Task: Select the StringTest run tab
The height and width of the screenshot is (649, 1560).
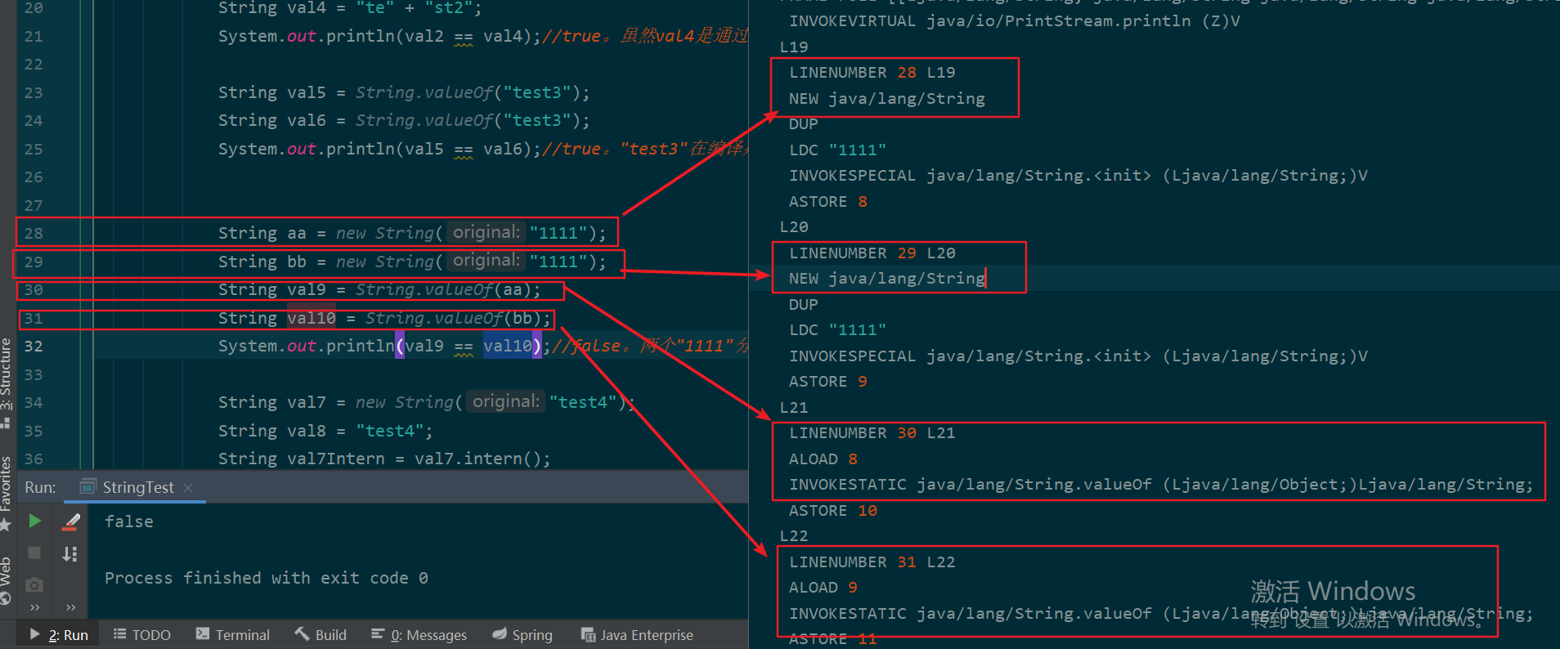Action: coord(137,488)
